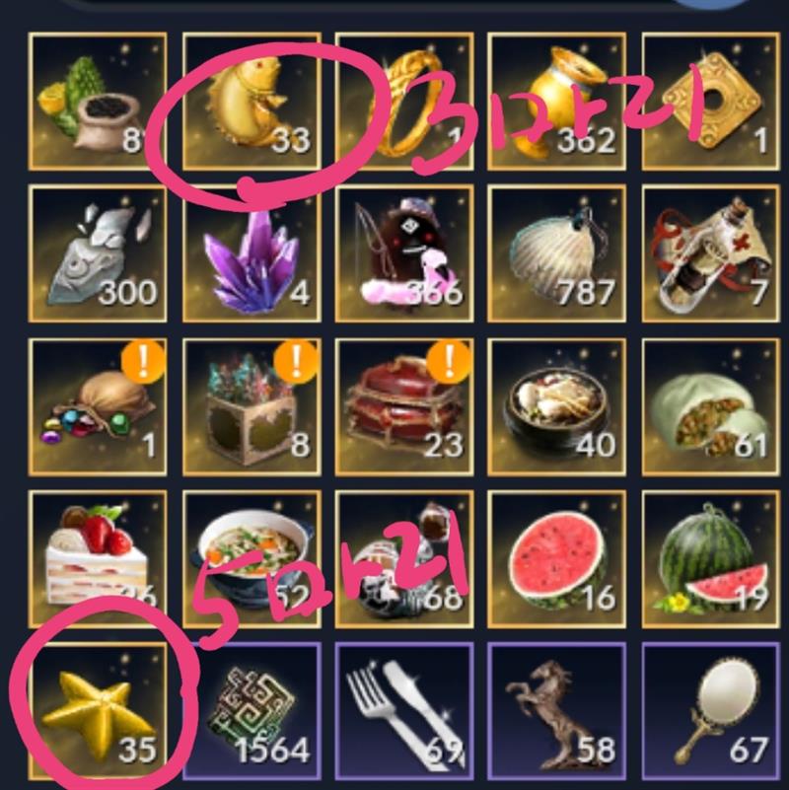Select the hand mirror item
The width and height of the screenshot is (789, 790).
click(x=711, y=711)
